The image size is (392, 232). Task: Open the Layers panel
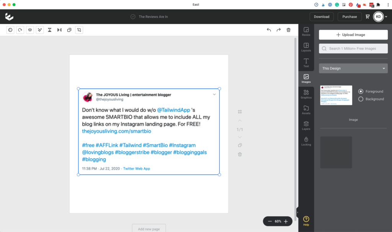[306, 126]
